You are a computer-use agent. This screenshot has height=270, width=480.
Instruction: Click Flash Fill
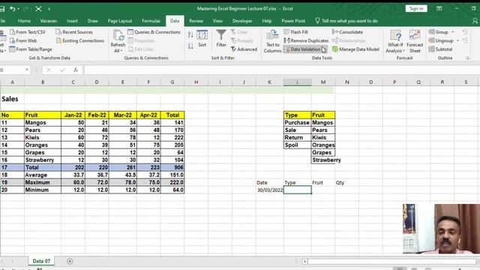point(295,31)
